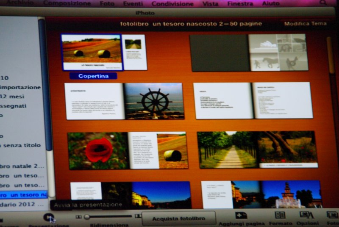Viewport: 339px width, 227px height.
Task: Select the gray horse collage page
Action: point(279,52)
